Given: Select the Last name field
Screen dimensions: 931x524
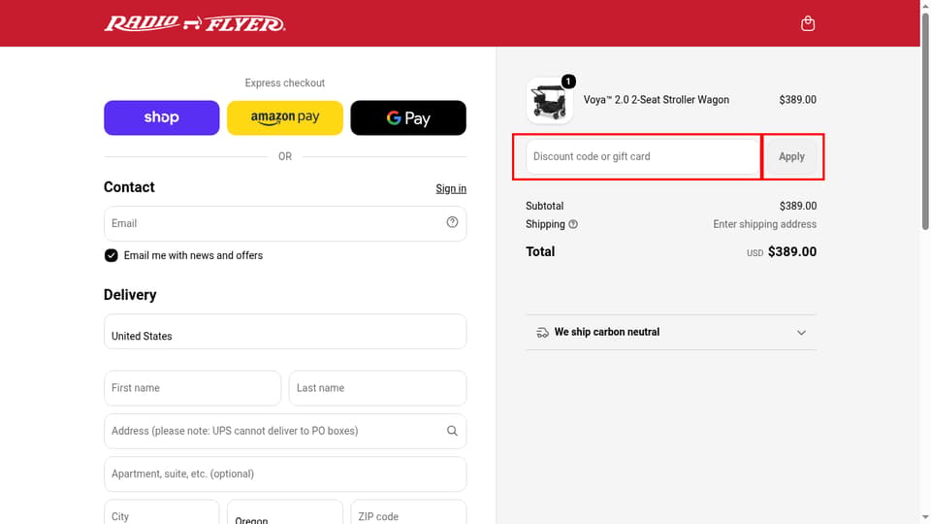Looking at the screenshot, I should point(377,388).
